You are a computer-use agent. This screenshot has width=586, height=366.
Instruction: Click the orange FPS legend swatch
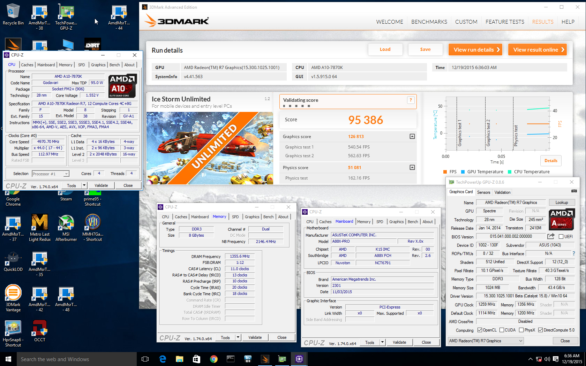coord(445,172)
